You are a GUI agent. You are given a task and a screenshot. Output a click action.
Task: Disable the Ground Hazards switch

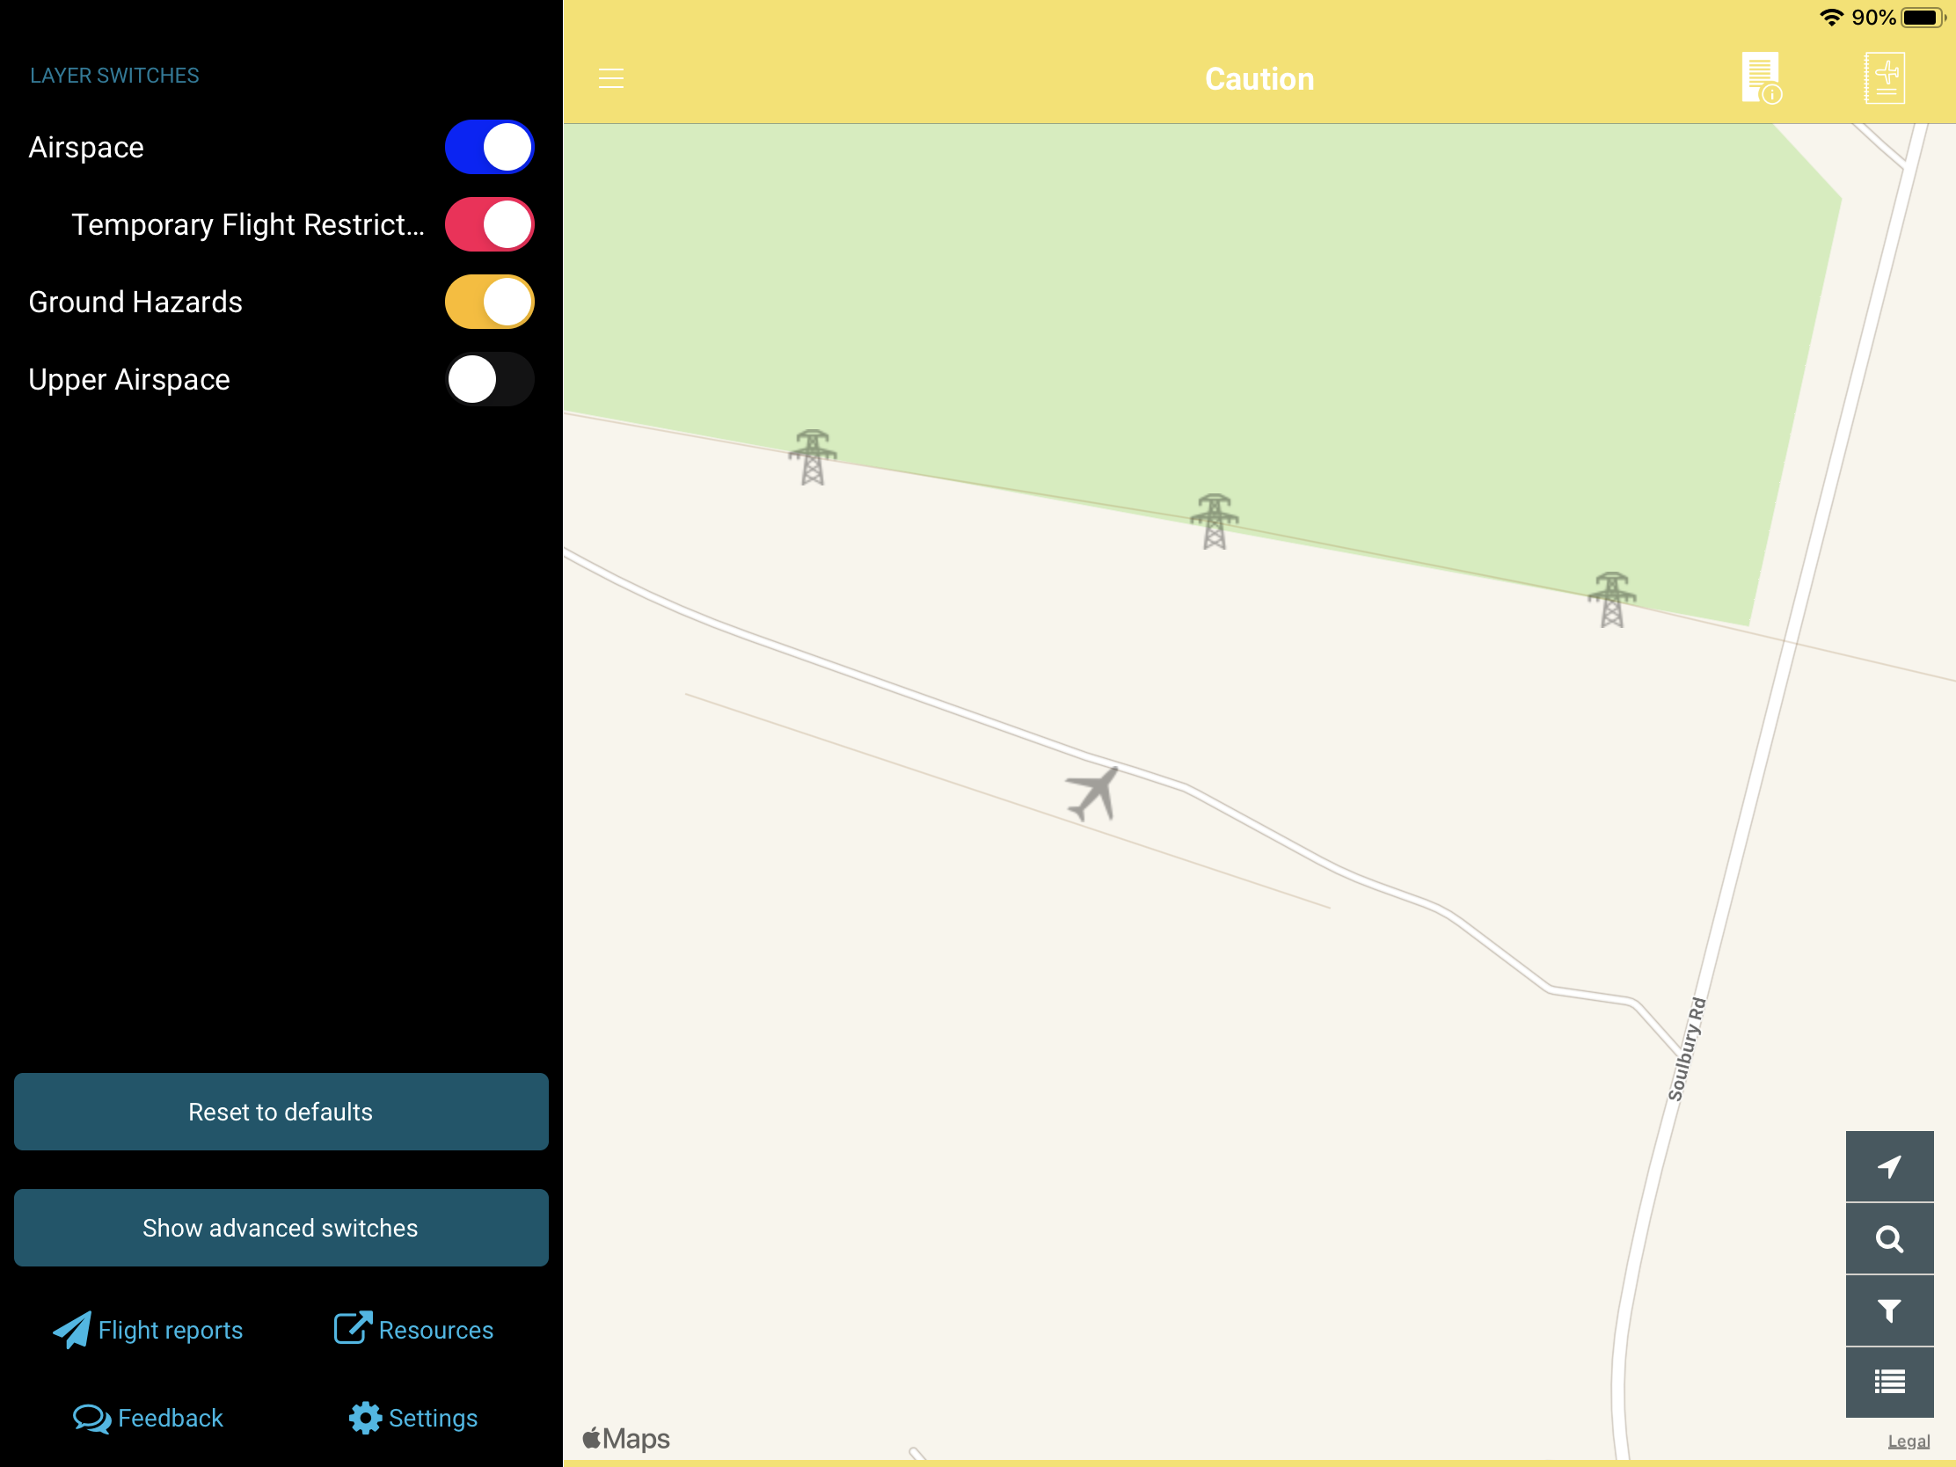[489, 303]
